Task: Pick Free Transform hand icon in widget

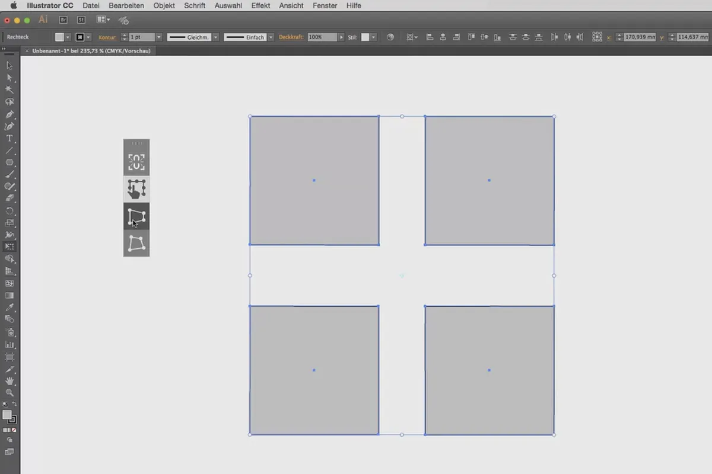Action: 136,189
